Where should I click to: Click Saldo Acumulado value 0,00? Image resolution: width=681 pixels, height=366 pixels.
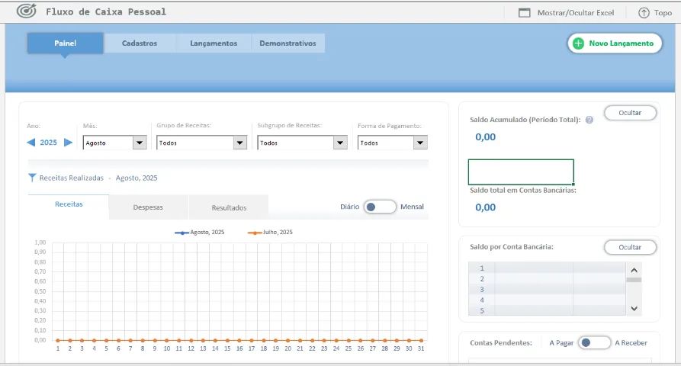pyautogui.click(x=485, y=137)
